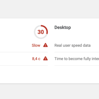
Task: Click the number 30 inside the gauge
Action: pyautogui.click(x=41, y=32)
